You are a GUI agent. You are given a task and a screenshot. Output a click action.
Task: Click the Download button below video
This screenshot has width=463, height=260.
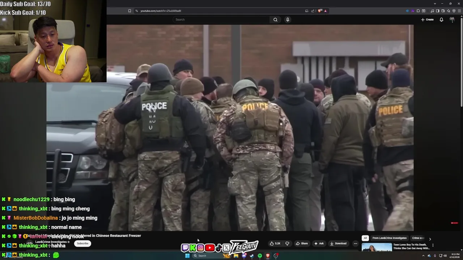click(338, 243)
